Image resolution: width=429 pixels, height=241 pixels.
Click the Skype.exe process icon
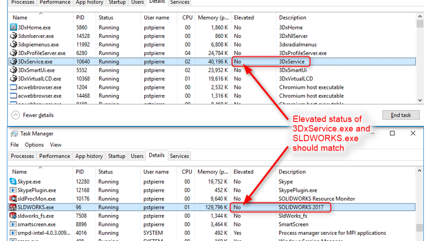(x=13, y=181)
